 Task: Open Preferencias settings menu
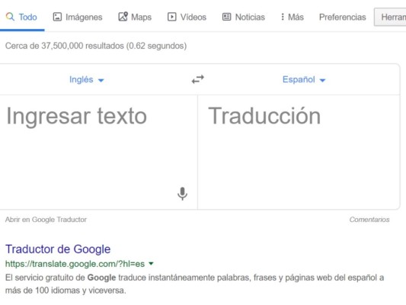coord(342,17)
